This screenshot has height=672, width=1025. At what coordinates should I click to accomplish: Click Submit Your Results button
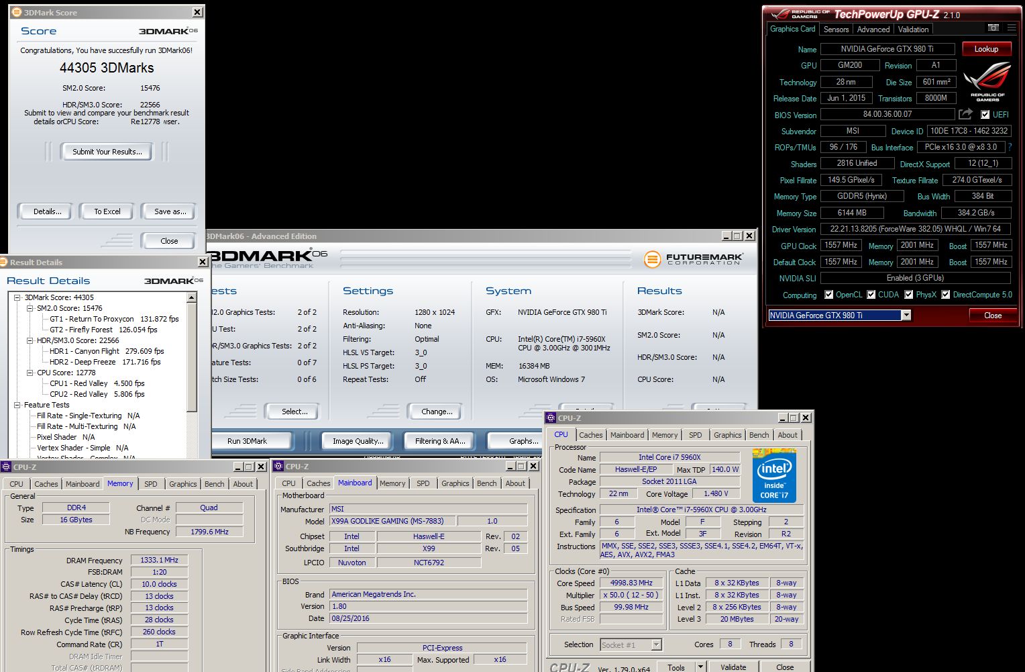pyautogui.click(x=107, y=152)
